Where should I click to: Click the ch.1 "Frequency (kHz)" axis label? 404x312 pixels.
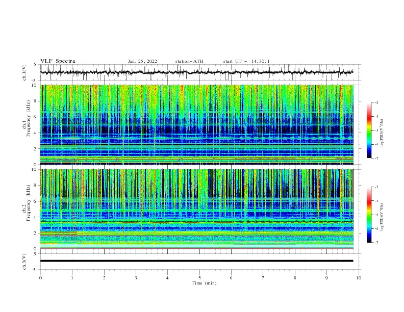point(28,119)
